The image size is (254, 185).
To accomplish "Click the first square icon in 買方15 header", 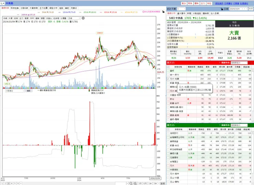I will click(x=249, y=63).
